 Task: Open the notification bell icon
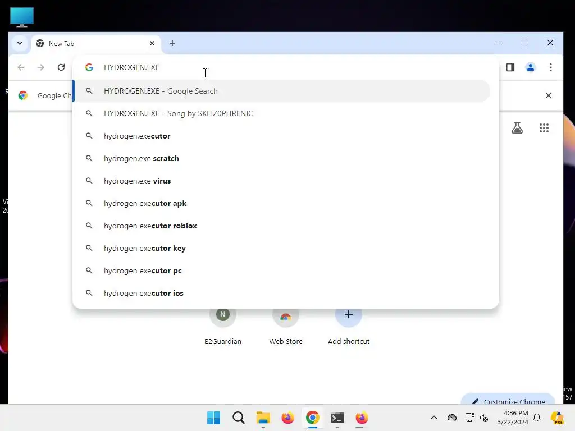(x=537, y=418)
